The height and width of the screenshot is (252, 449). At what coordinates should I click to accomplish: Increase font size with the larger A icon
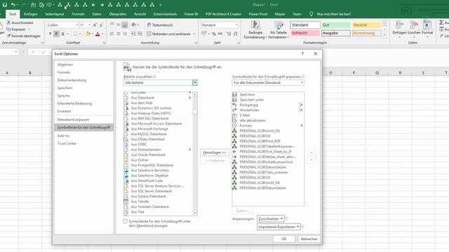95,25
